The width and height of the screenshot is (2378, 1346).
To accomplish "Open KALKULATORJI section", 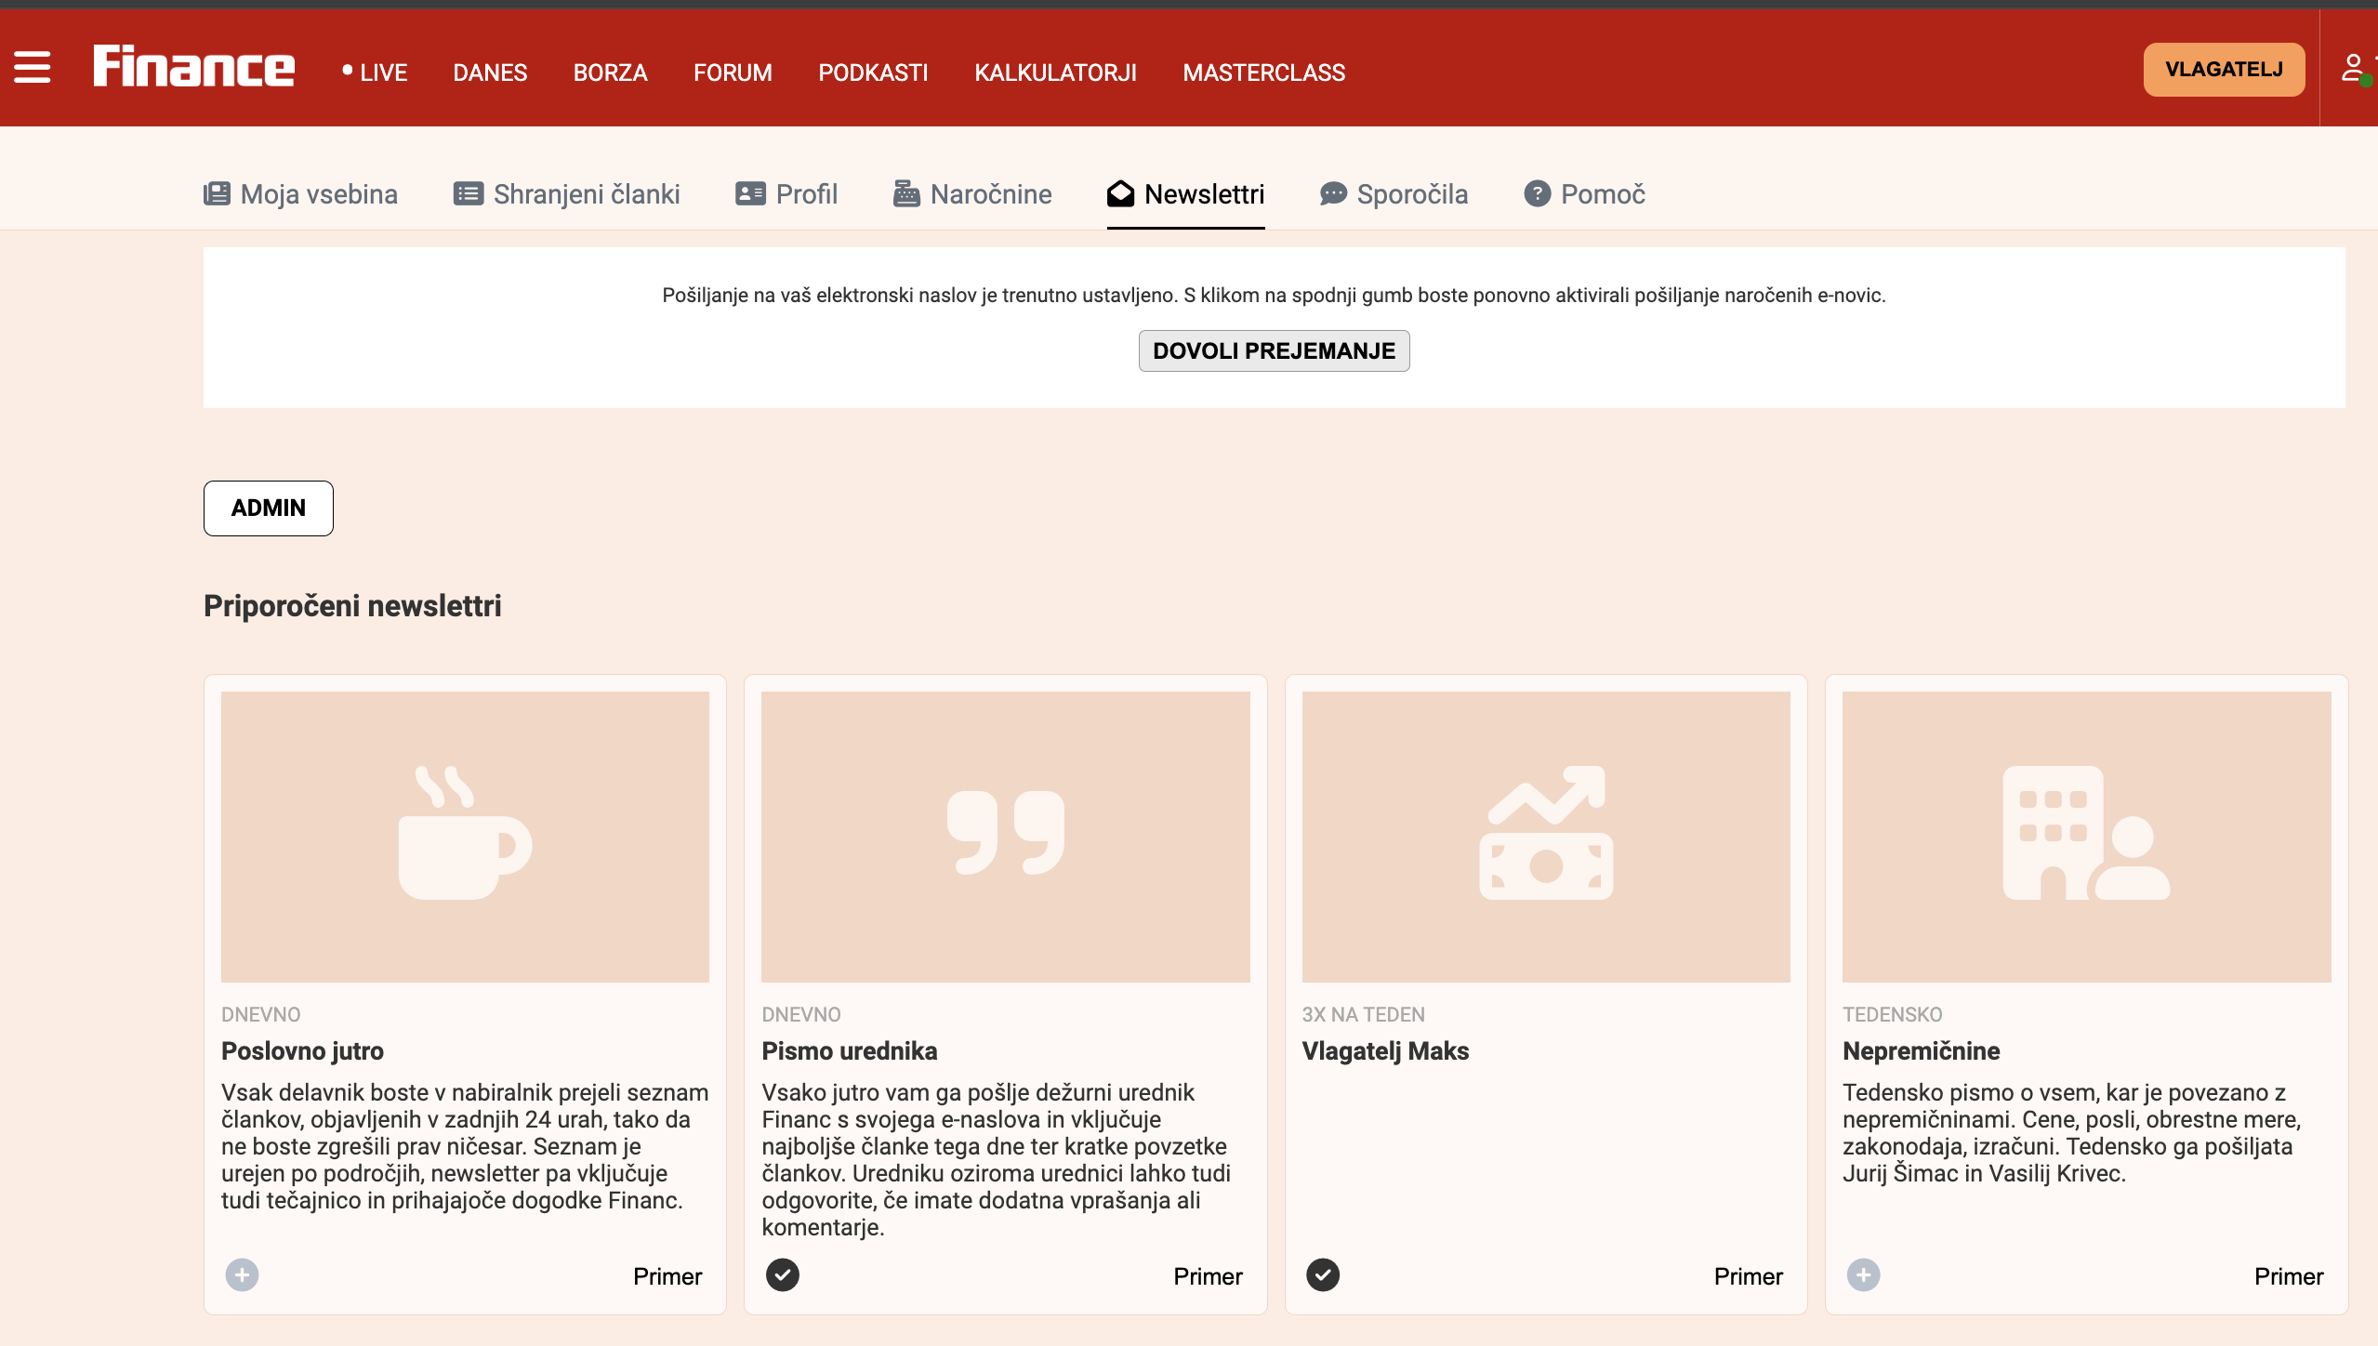I will tap(1055, 73).
